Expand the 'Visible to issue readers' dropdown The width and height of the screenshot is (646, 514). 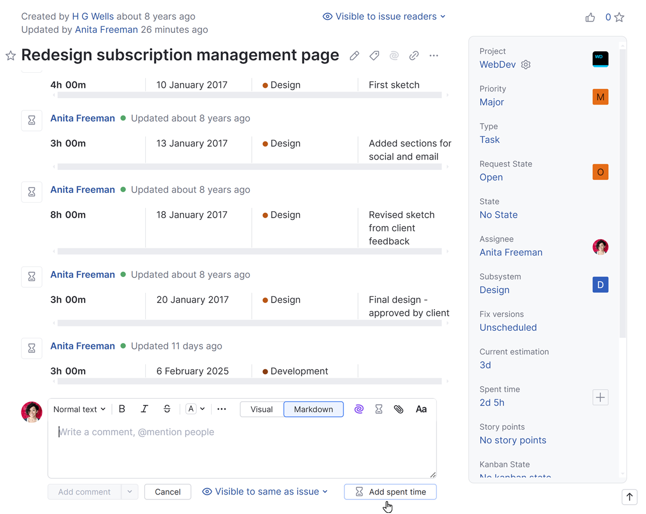384,17
